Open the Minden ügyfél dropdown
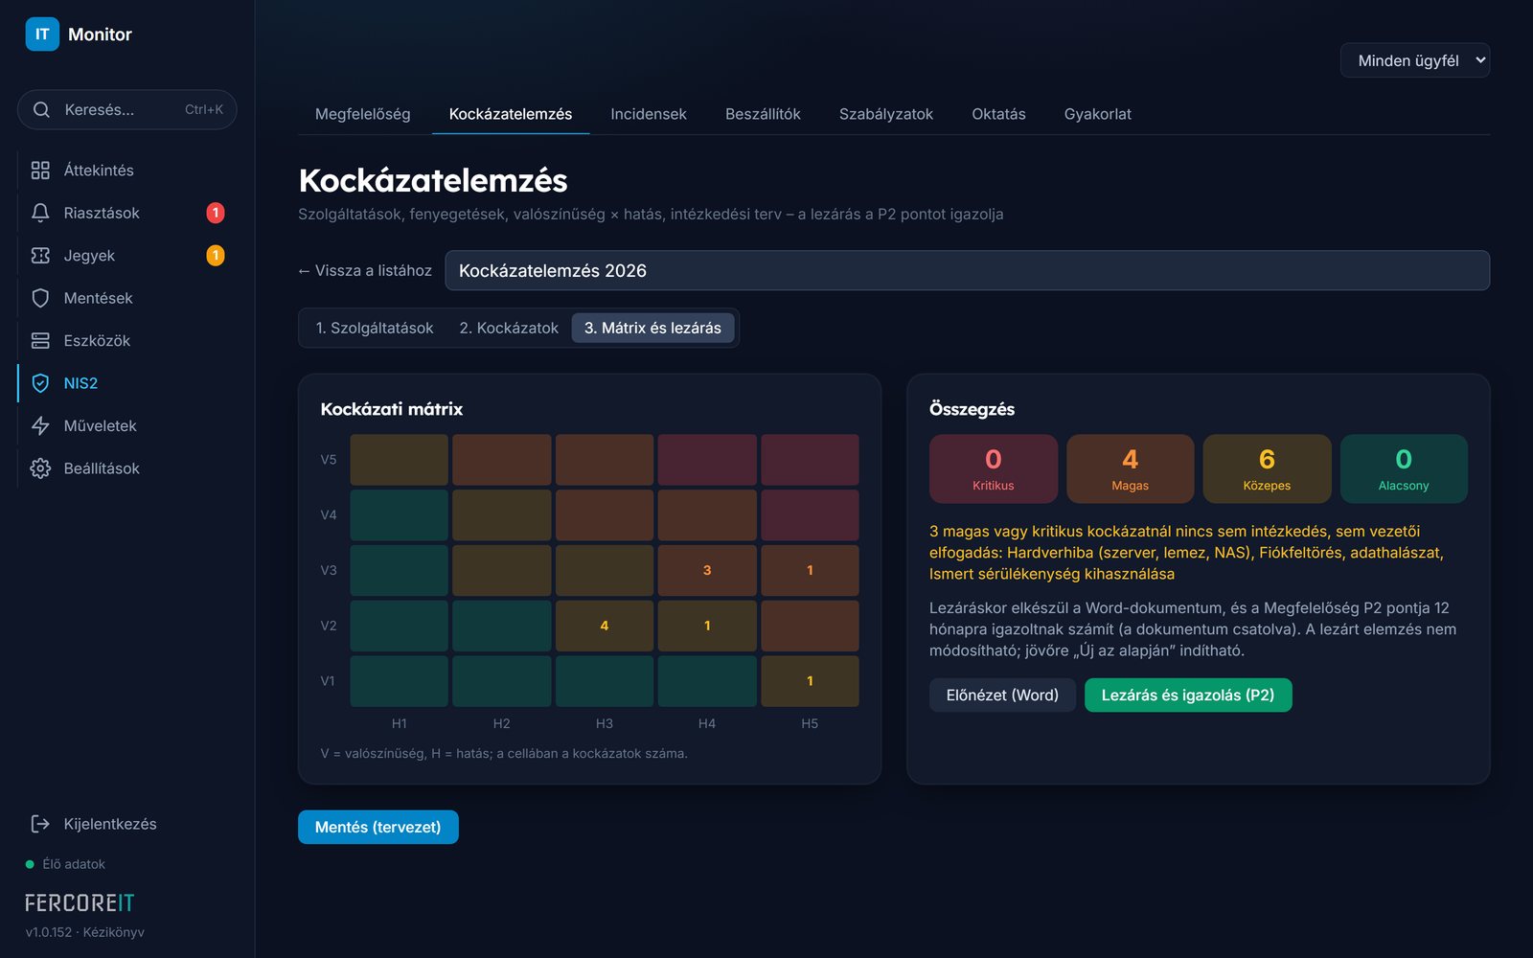The width and height of the screenshot is (1533, 958). click(x=1414, y=60)
